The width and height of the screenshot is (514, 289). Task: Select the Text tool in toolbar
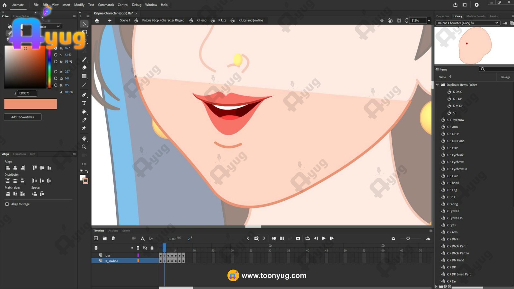84,103
